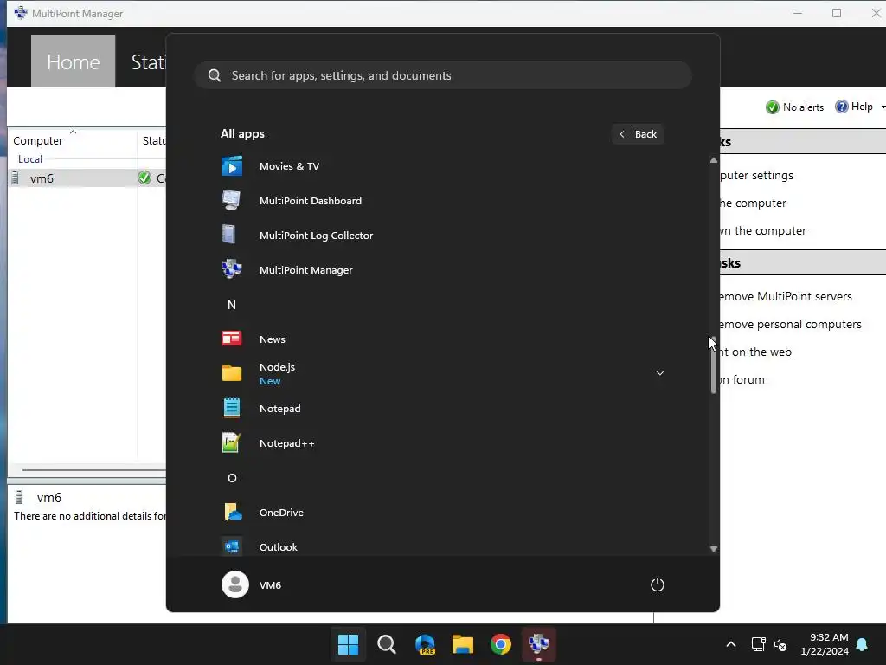Select the vm6 computer row
The width and height of the screenshot is (886, 665).
pos(87,178)
